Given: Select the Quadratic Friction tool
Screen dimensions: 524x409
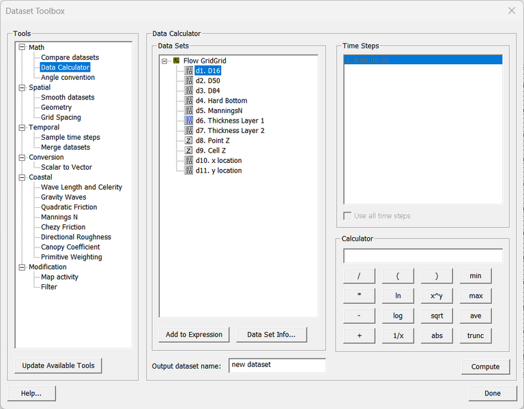Looking at the screenshot, I should (69, 207).
